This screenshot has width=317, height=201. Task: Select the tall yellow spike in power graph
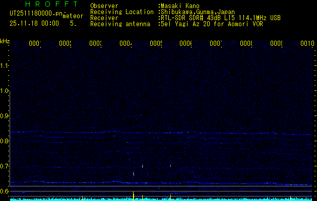133,195
